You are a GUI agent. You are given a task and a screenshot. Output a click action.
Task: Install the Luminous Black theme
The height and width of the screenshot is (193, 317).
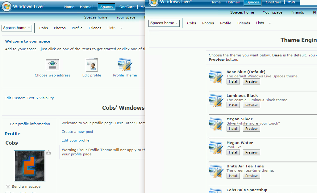[x=233, y=105]
